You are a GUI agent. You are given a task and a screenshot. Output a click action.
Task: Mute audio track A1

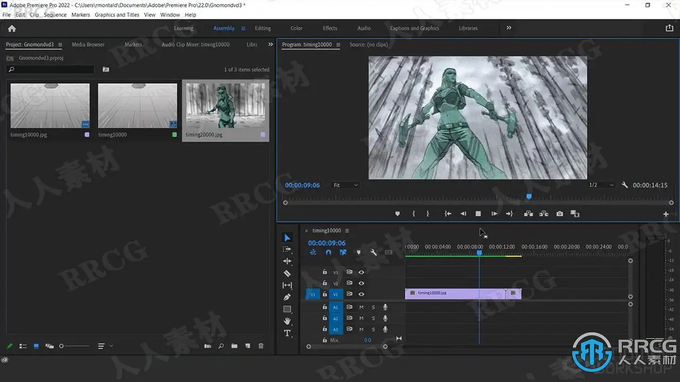(361, 307)
